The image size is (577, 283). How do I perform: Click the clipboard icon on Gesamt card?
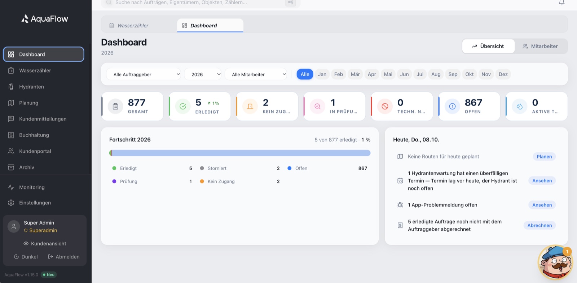pos(115,106)
